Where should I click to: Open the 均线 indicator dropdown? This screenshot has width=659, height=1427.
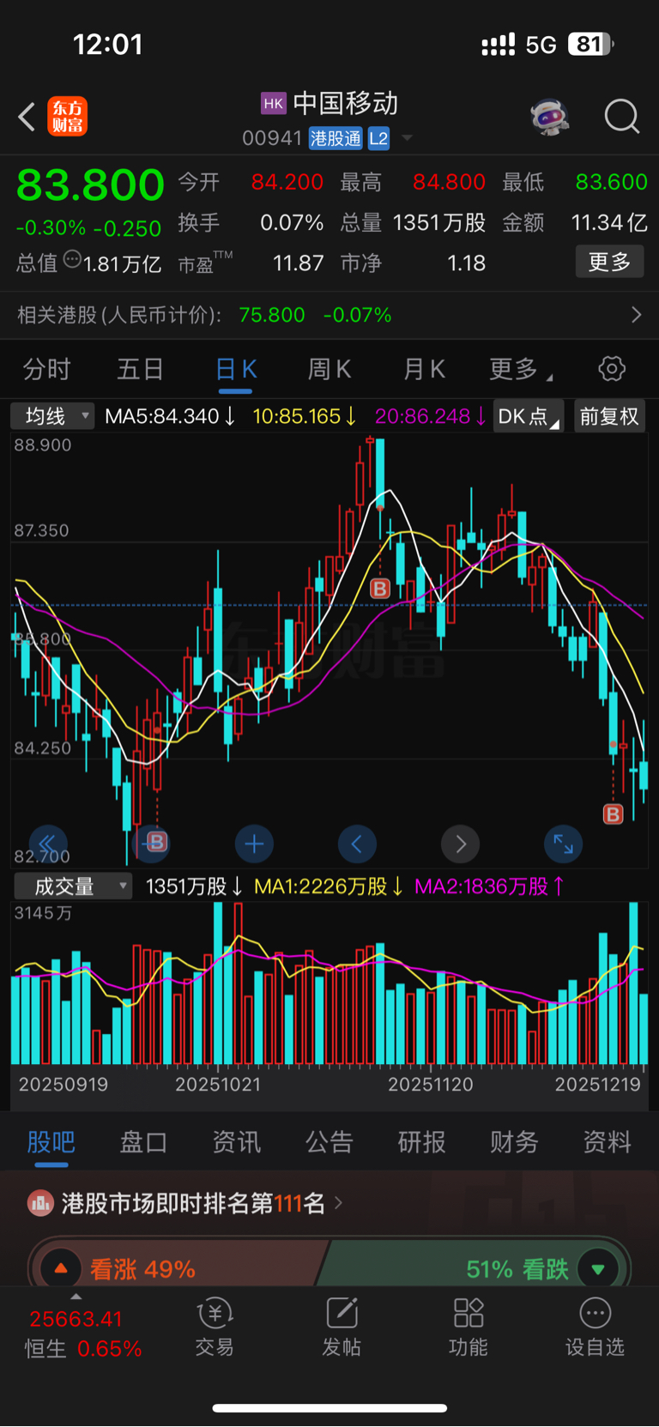pyautogui.click(x=52, y=416)
